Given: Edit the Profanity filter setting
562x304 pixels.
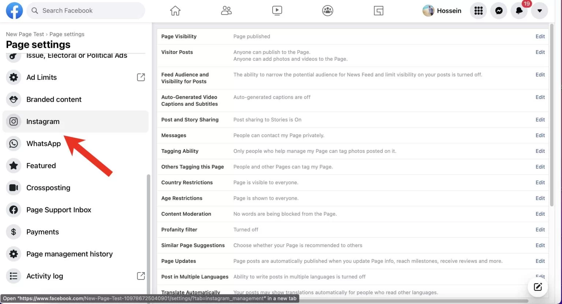Looking at the screenshot, I should 540,230.
